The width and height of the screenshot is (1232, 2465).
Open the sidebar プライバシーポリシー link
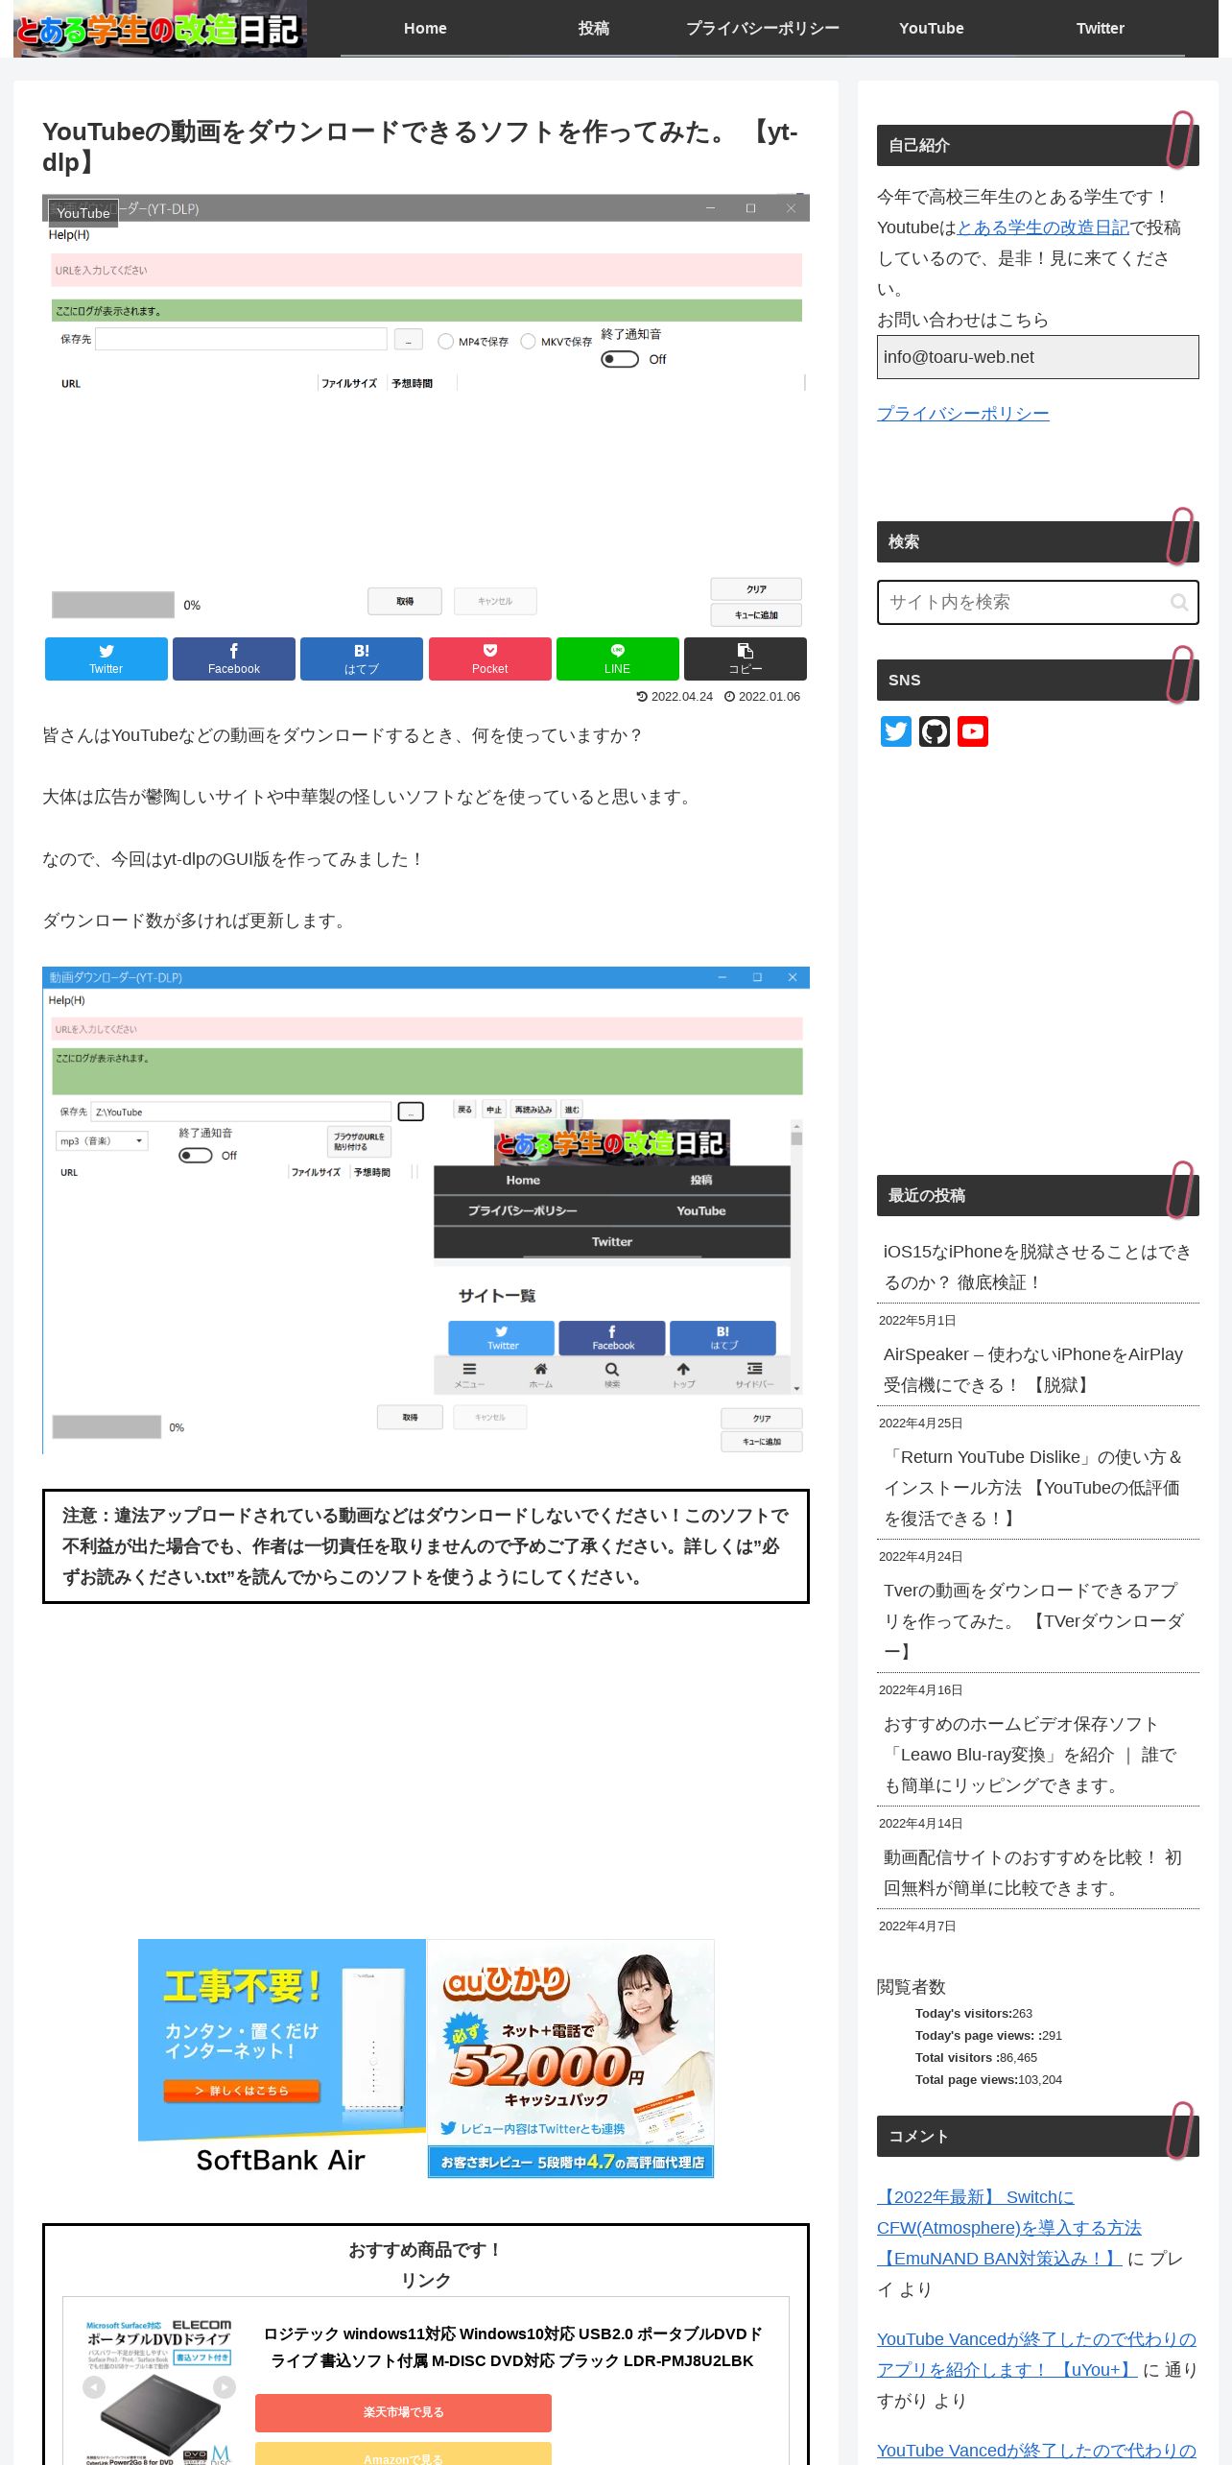(x=962, y=414)
